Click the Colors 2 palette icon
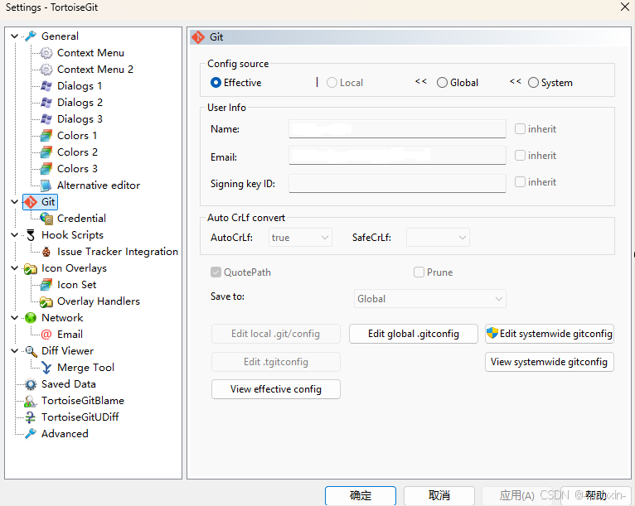 tap(46, 152)
